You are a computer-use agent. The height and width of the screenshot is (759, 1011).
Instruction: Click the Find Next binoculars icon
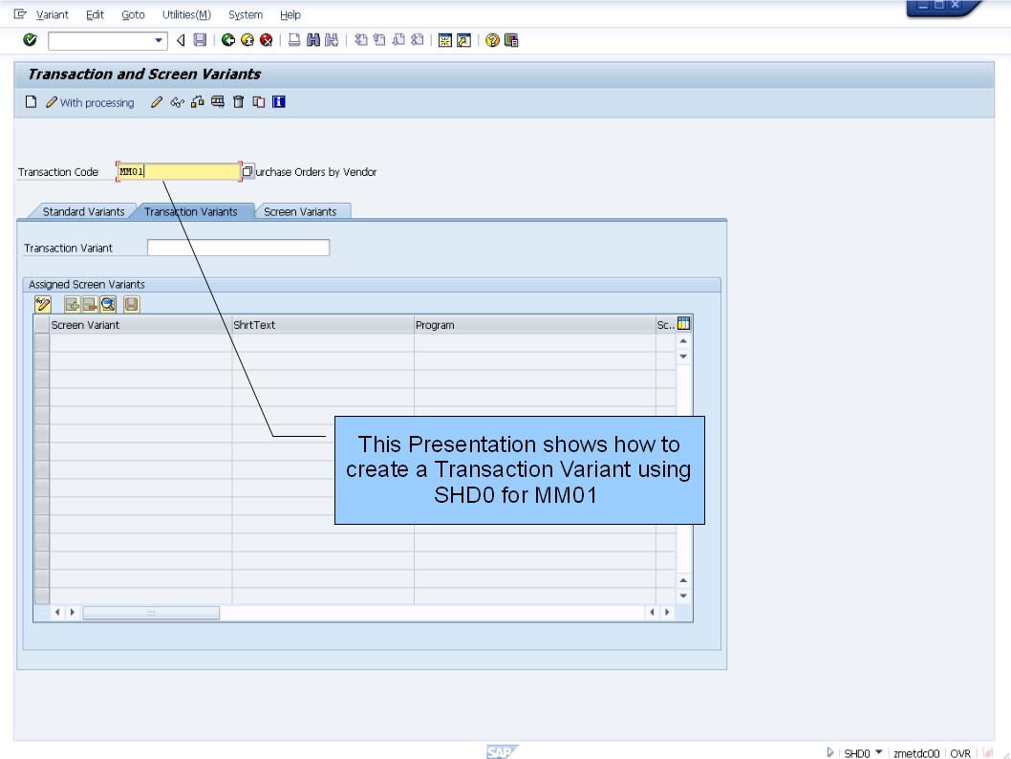pyautogui.click(x=332, y=40)
